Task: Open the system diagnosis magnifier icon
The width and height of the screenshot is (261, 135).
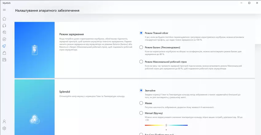Action: coord(4,32)
